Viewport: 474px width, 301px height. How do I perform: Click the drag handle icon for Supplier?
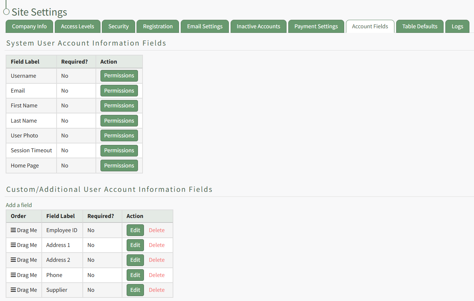[x=13, y=290]
